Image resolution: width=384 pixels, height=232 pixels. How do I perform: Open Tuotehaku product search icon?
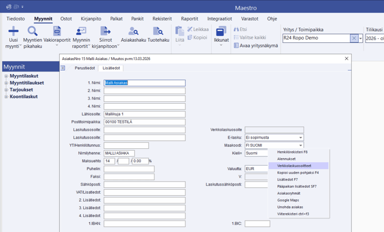(x=158, y=32)
